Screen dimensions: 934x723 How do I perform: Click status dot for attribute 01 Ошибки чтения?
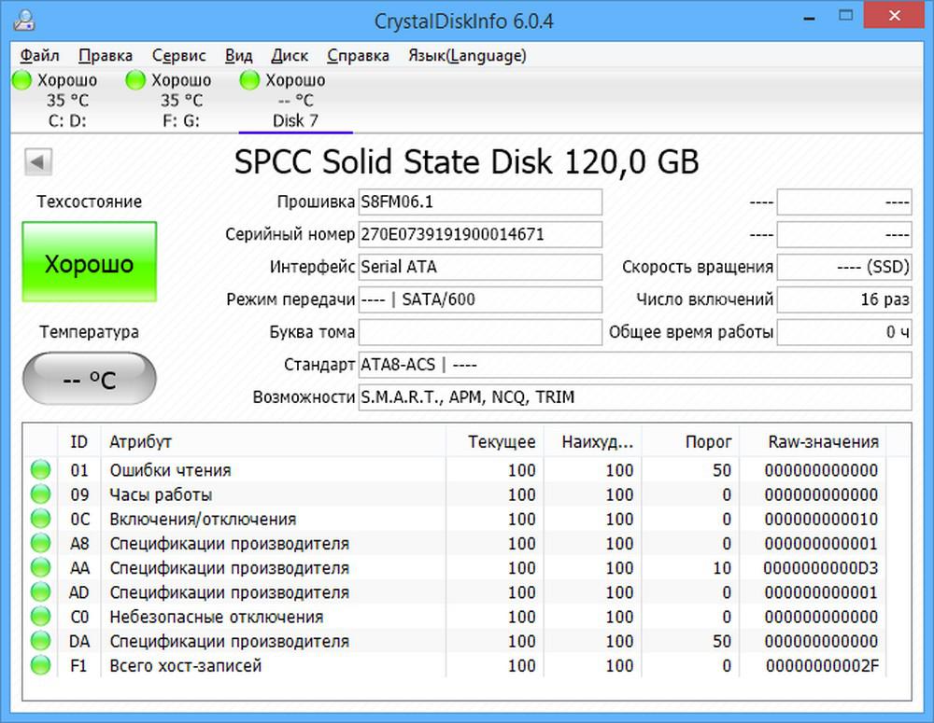click(40, 470)
